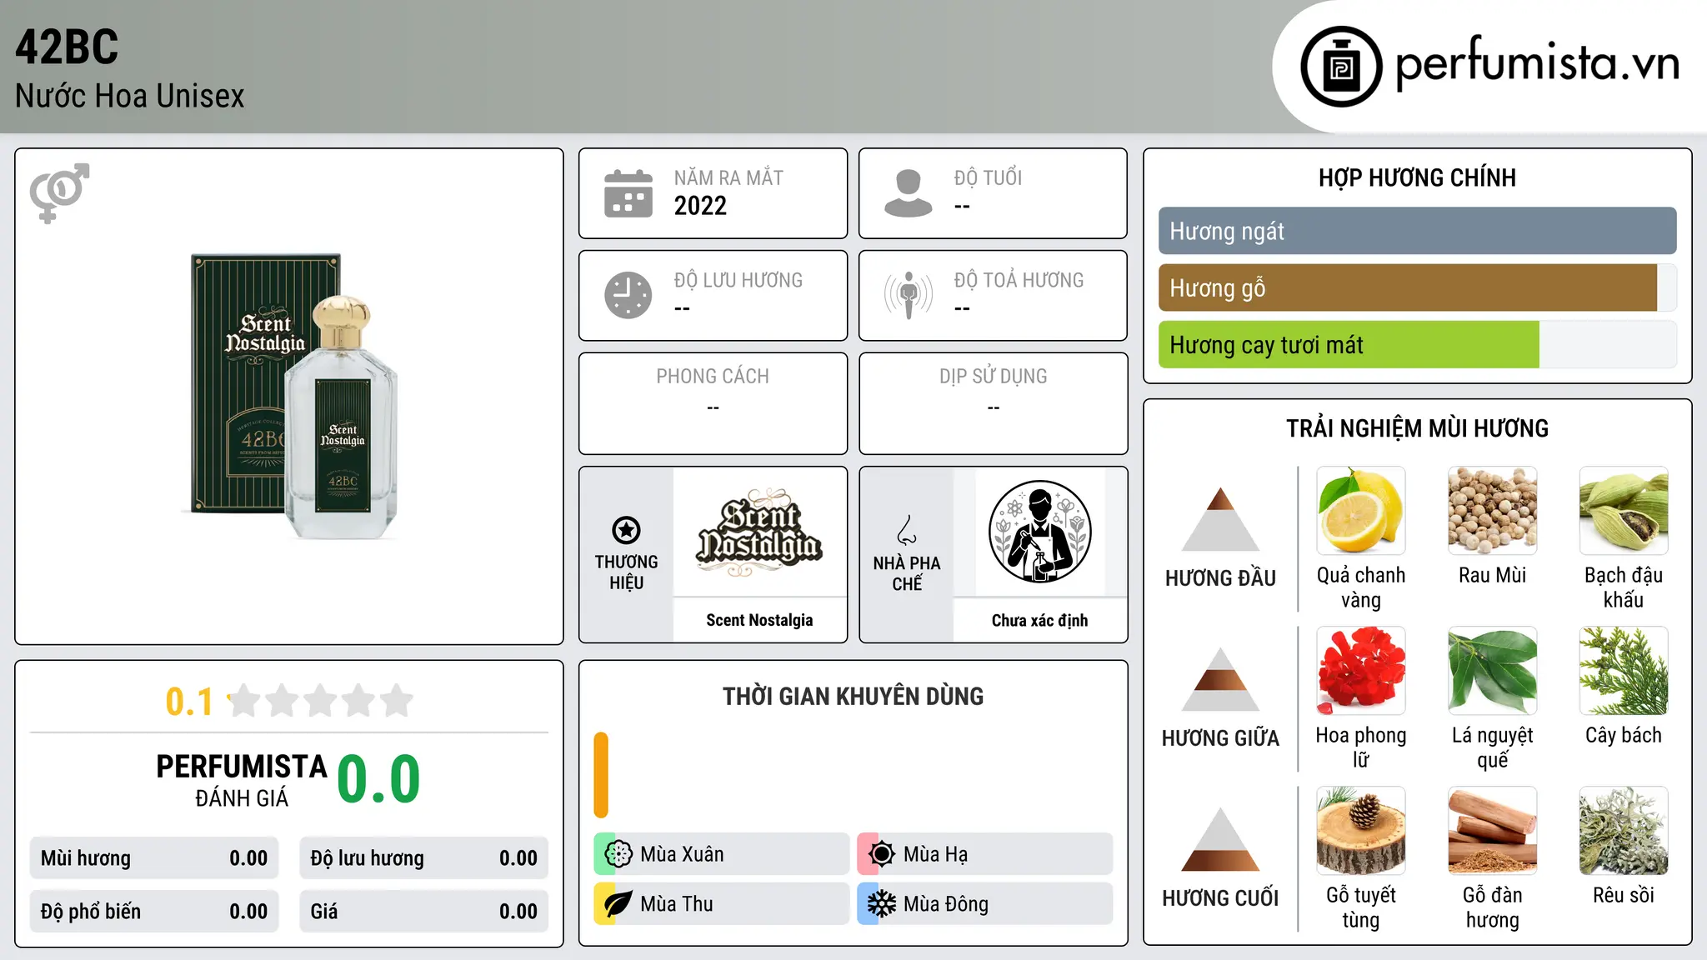Viewport: 1707px width, 960px height.
Task: Select the Hoa phong lữ note image
Action: 1361,671
